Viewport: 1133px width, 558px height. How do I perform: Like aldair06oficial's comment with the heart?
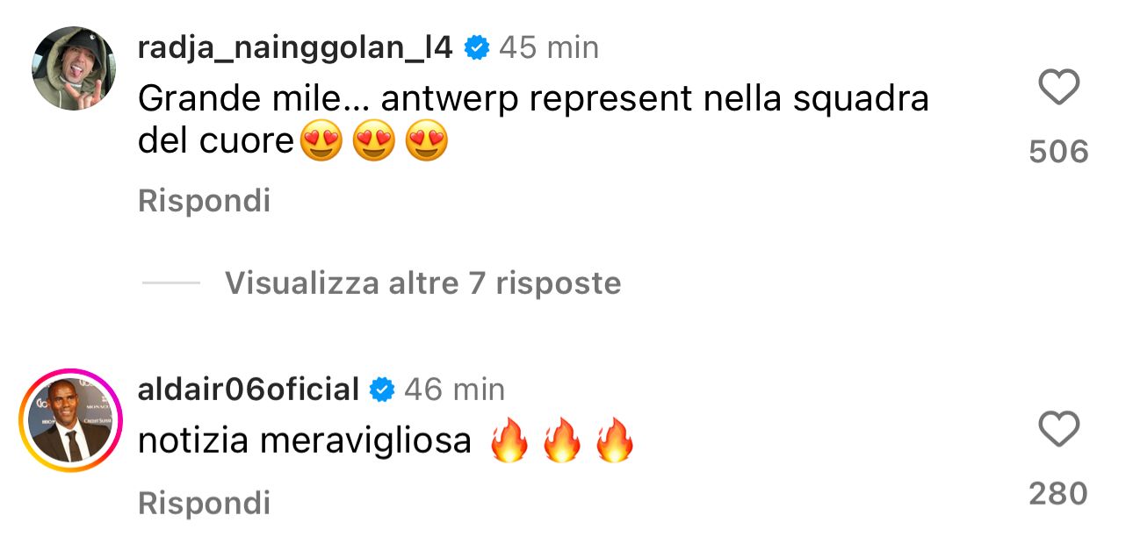[x=1058, y=431]
